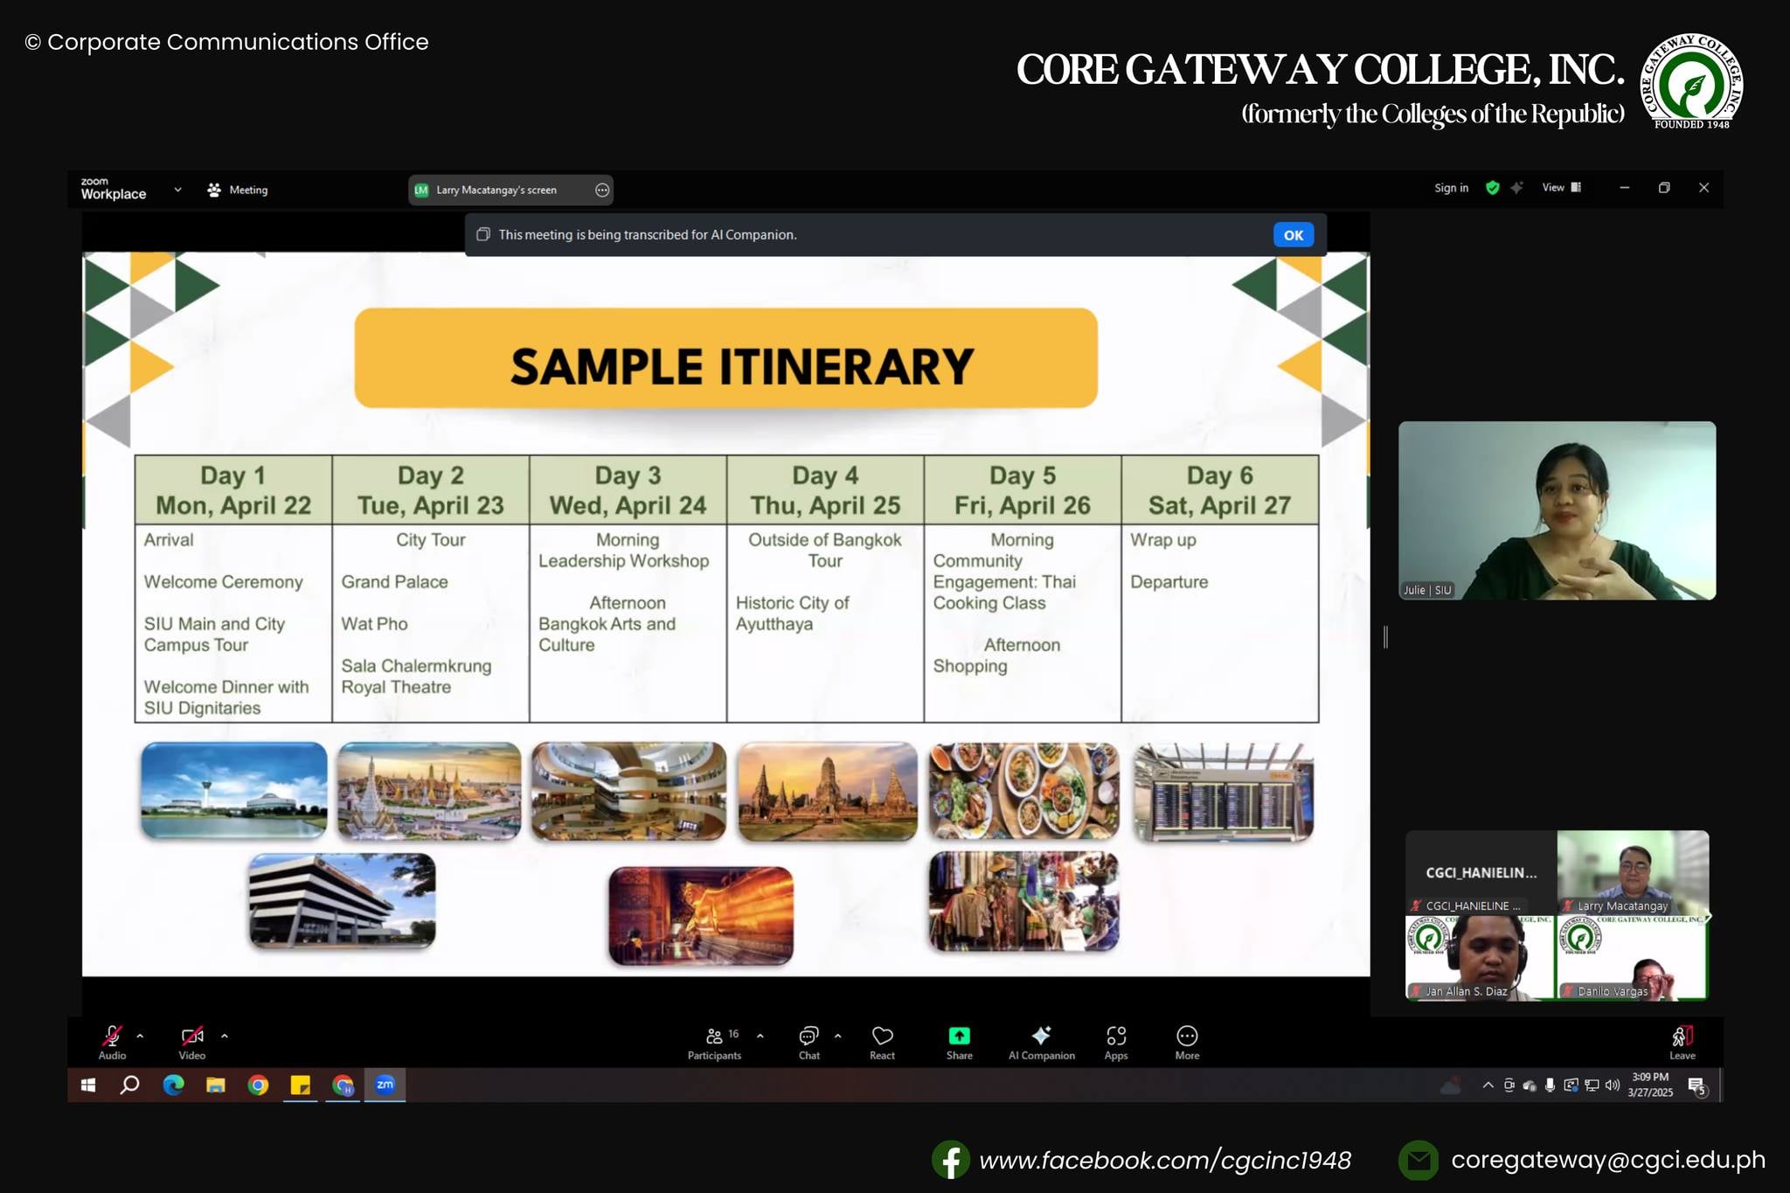Dismiss the transcription notice with OK
The height and width of the screenshot is (1193, 1790).
(1293, 234)
